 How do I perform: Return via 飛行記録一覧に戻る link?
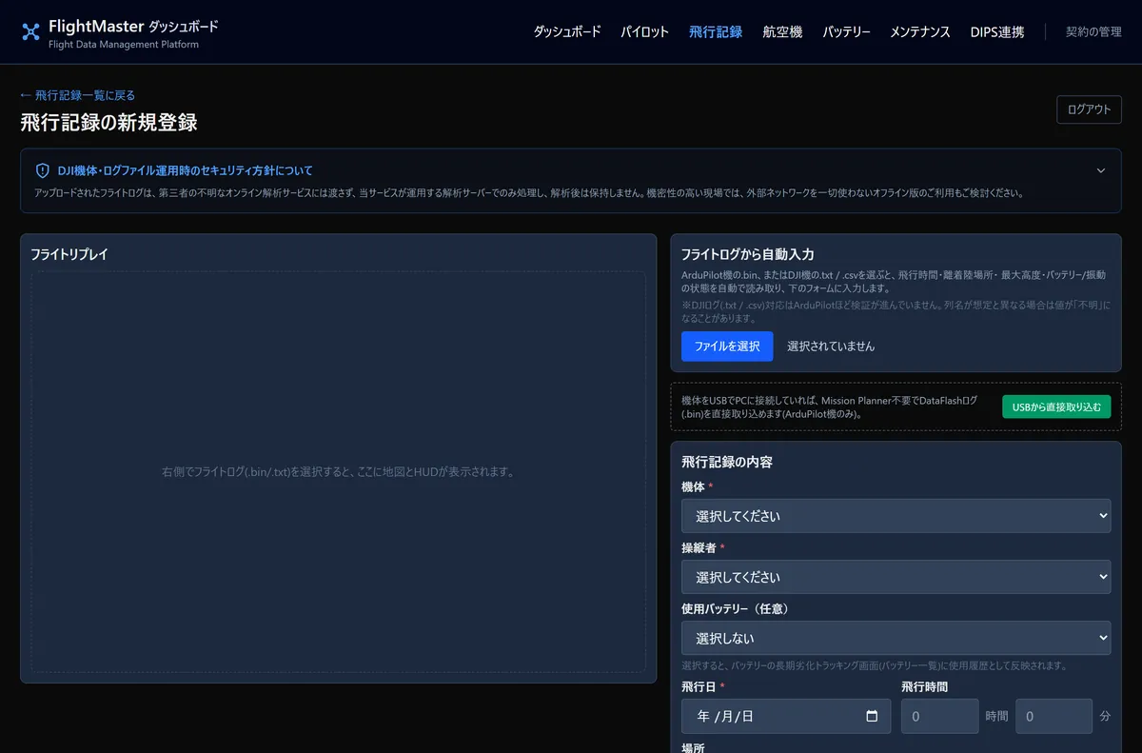pyautogui.click(x=78, y=95)
